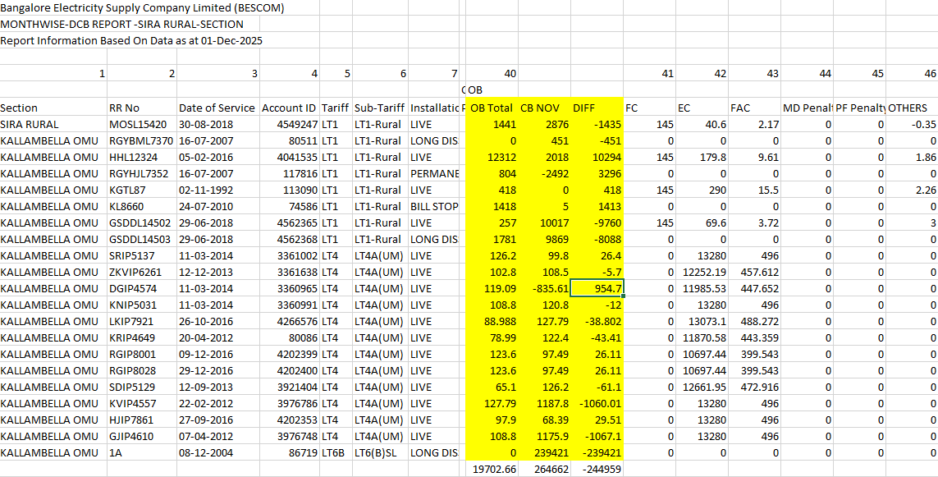Select the report date information cell
Screen dimensions: 938x477
[x=131, y=40]
